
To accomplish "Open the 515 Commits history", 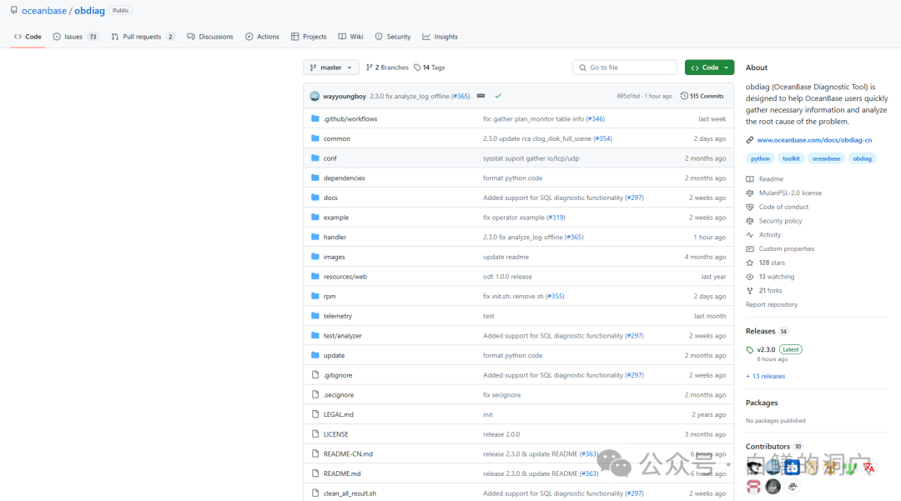I will pyautogui.click(x=702, y=97).
